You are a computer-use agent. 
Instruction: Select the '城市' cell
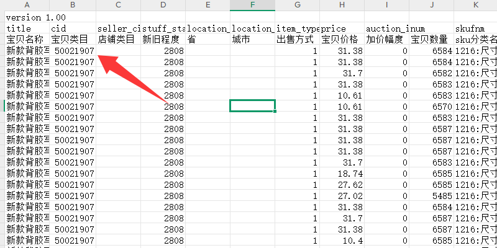(x=252, y=40)
